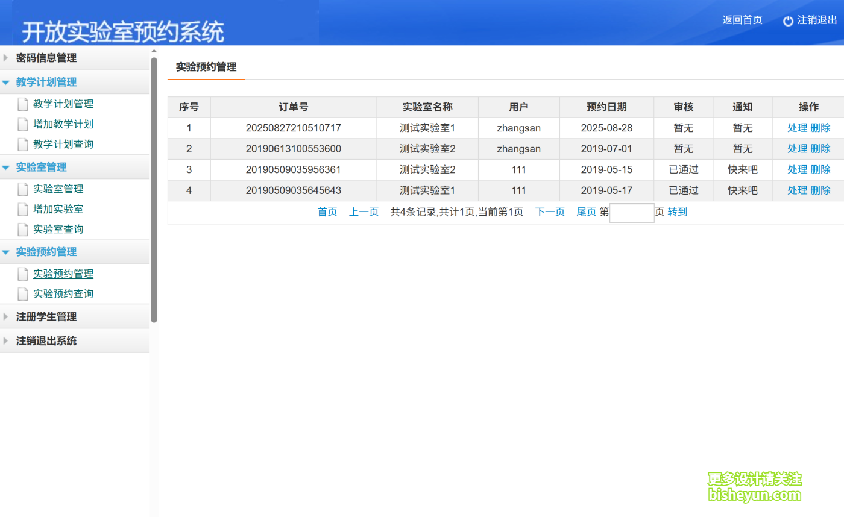
Task: Click order number 20250827210510717
Action: [294, 128]
